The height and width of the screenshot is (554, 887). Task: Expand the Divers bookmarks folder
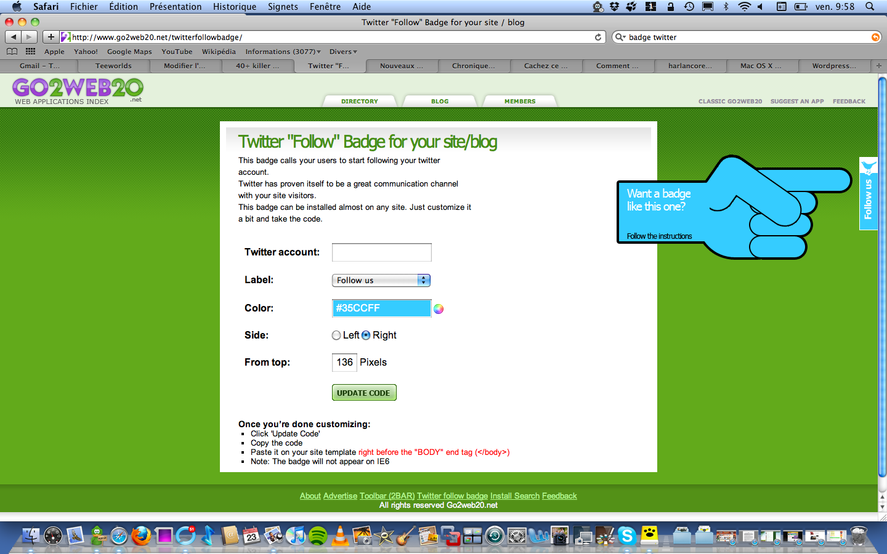pos(343,52)
